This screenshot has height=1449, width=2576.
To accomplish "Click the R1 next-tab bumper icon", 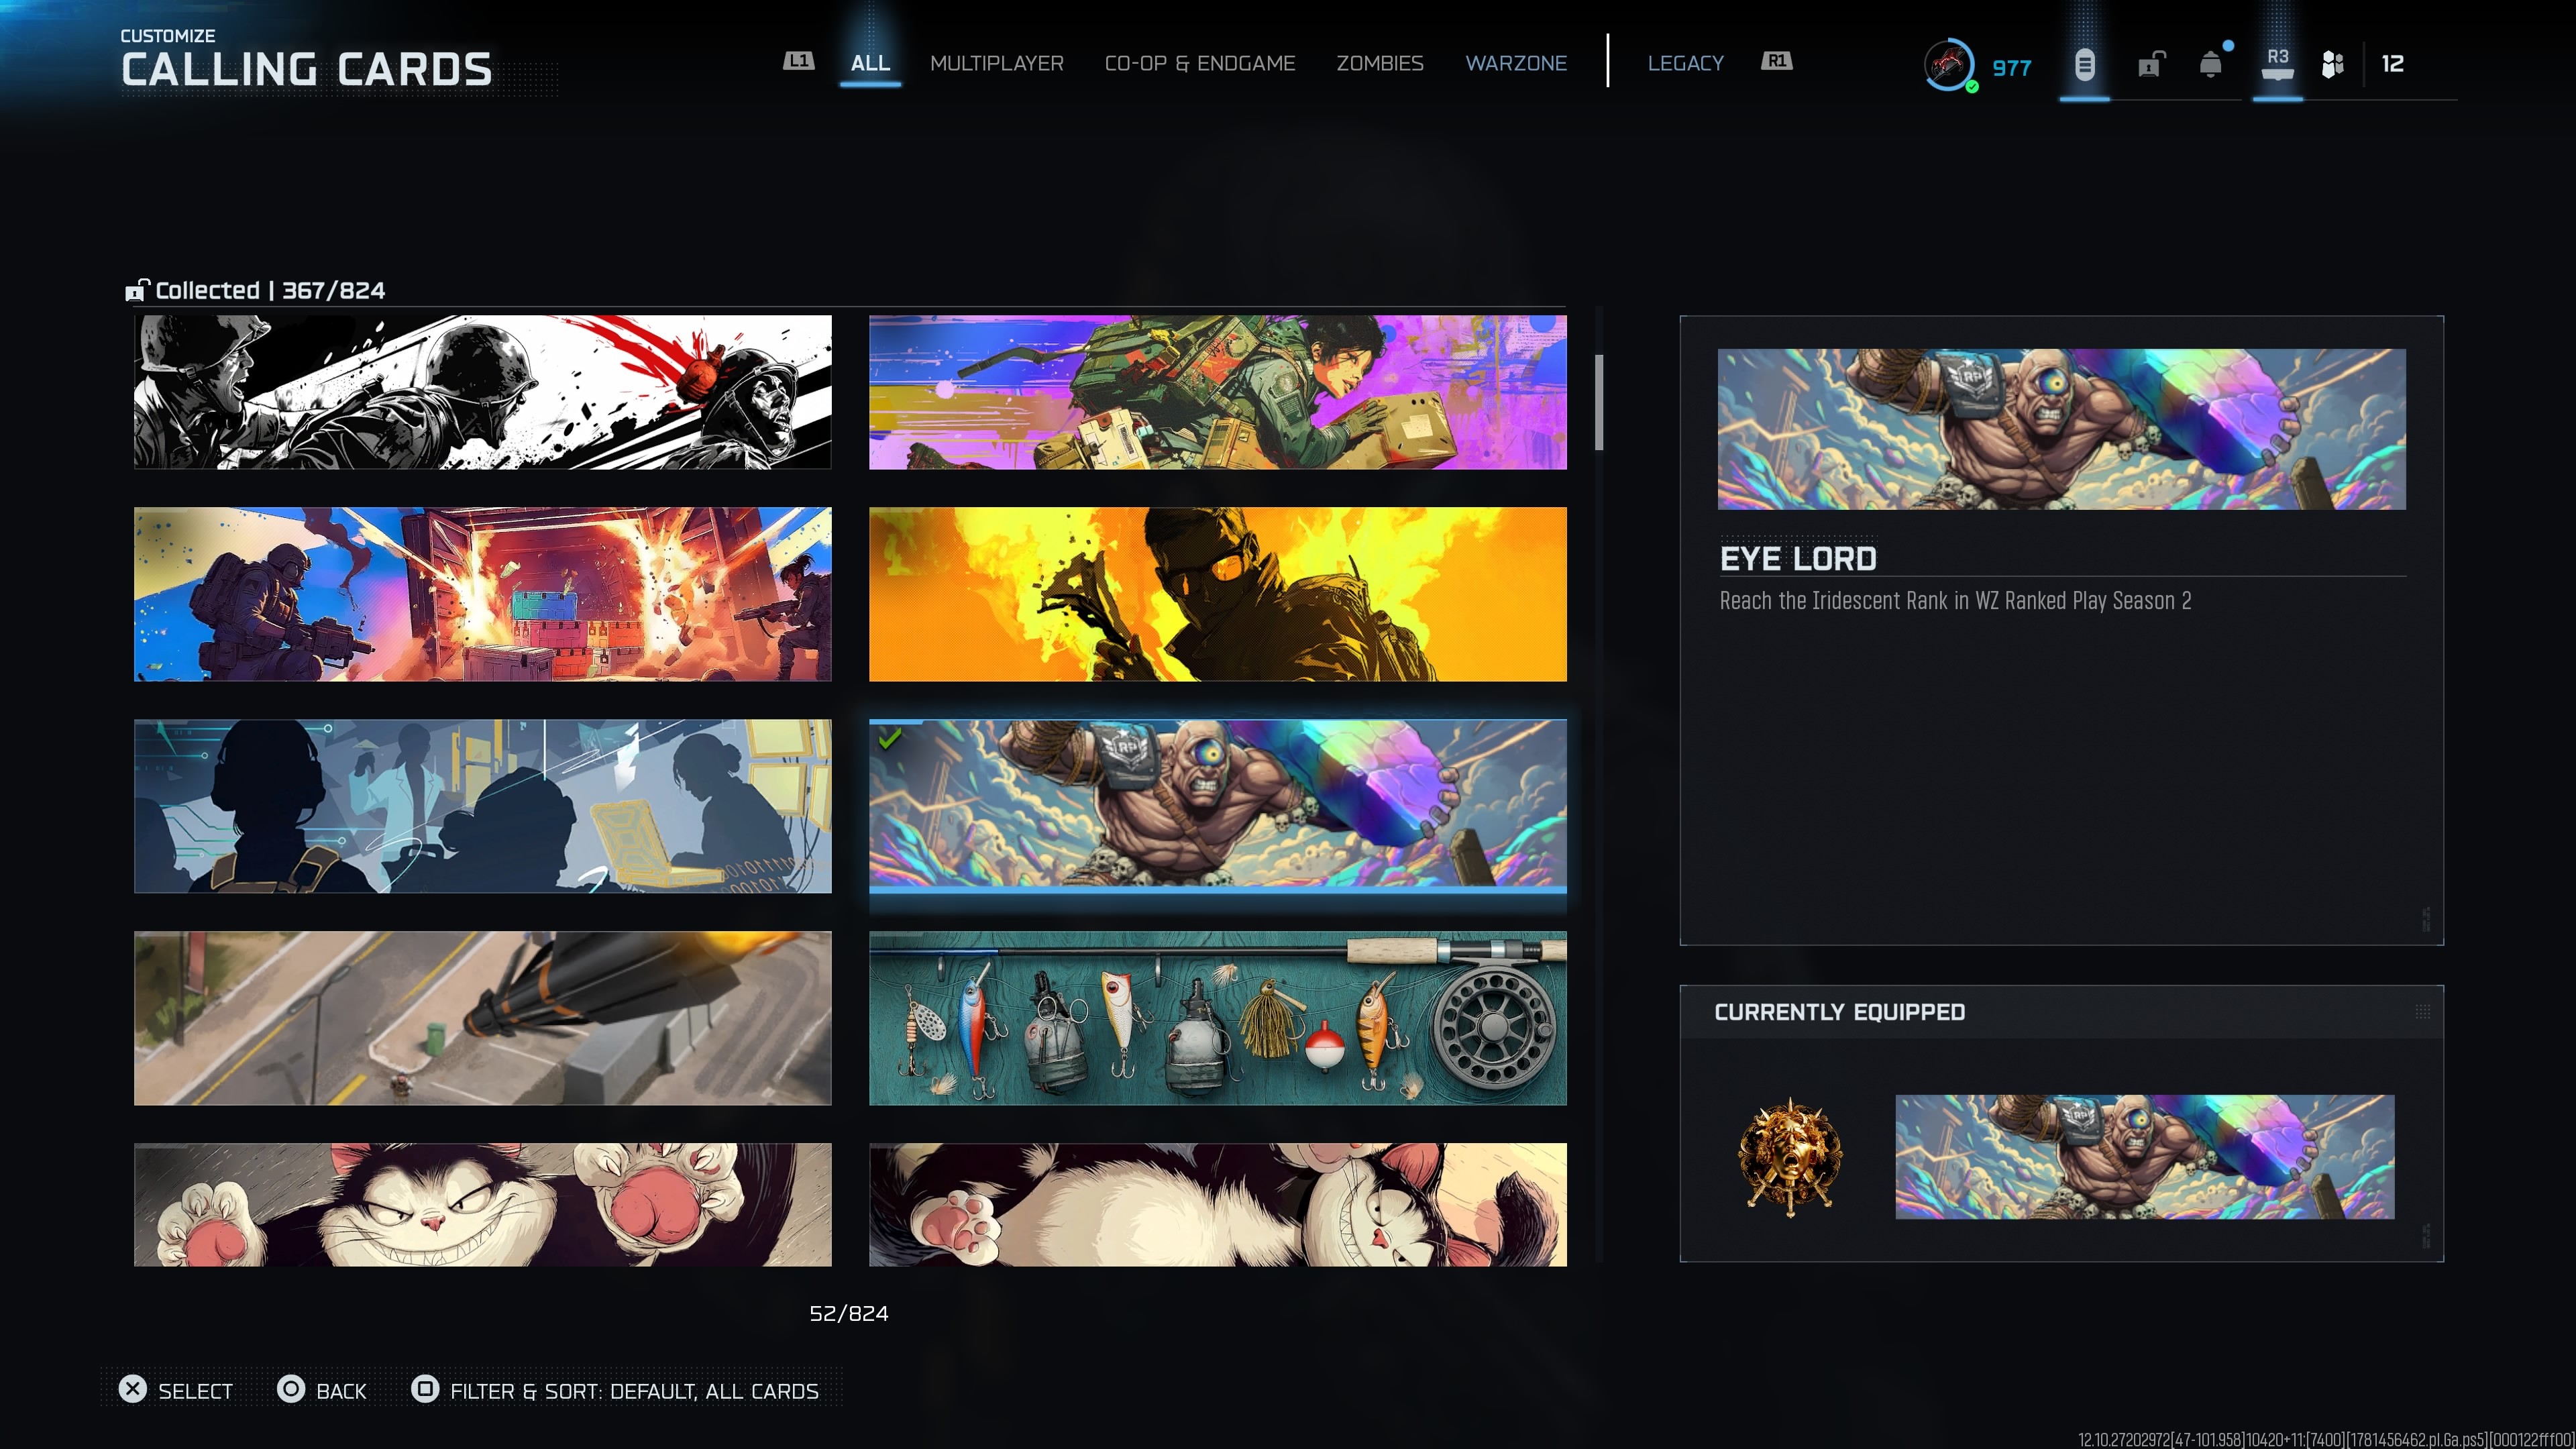I will point(1776,62).
